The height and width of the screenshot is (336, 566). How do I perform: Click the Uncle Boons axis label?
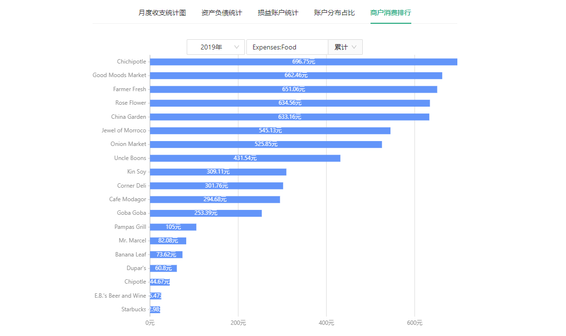[x=130, y=158]
